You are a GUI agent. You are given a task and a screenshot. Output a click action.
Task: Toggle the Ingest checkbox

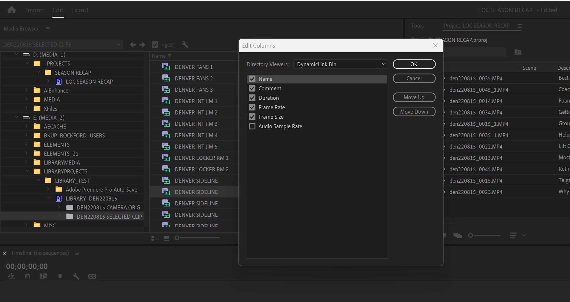pos(155,44)
